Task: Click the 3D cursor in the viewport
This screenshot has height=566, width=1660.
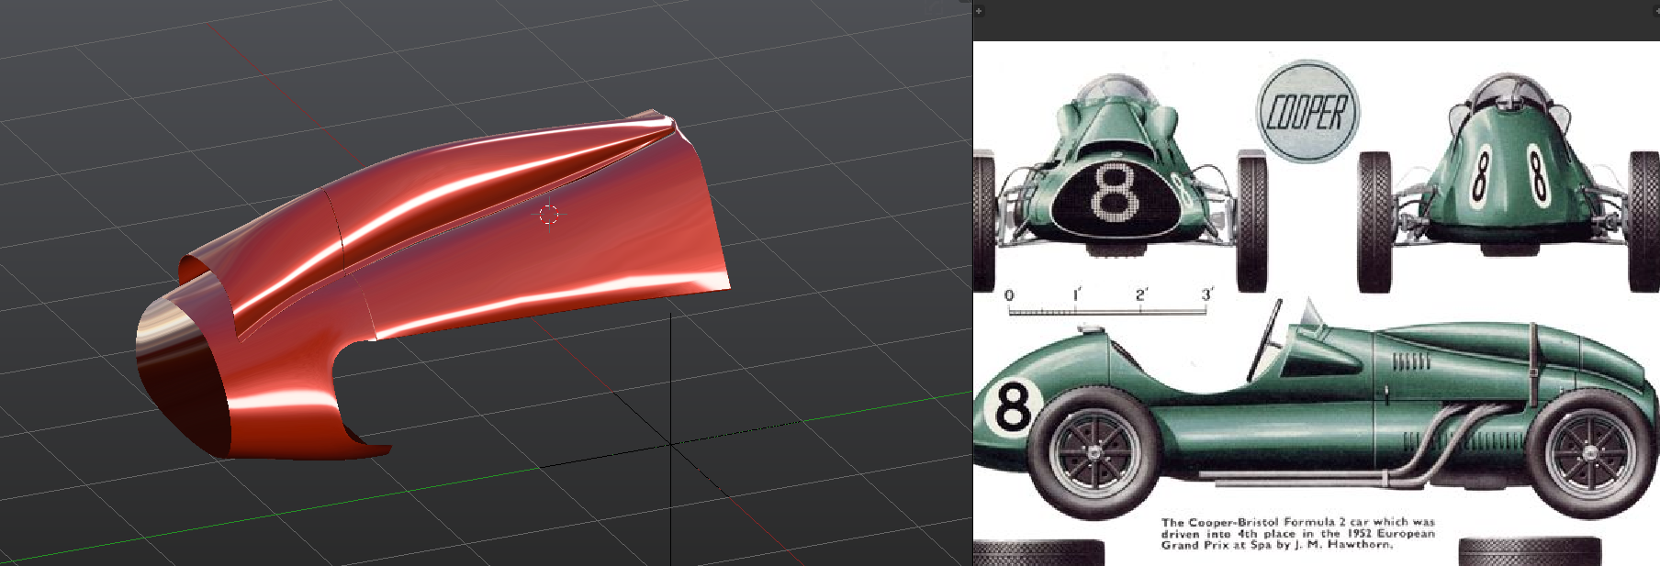Action: point(548,215)
